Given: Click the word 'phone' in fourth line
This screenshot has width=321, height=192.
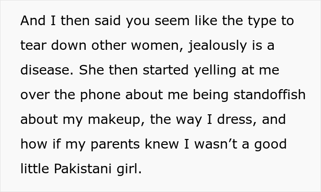Looking at the screenshot, I should pyautogui.click(x=100, y=96).
